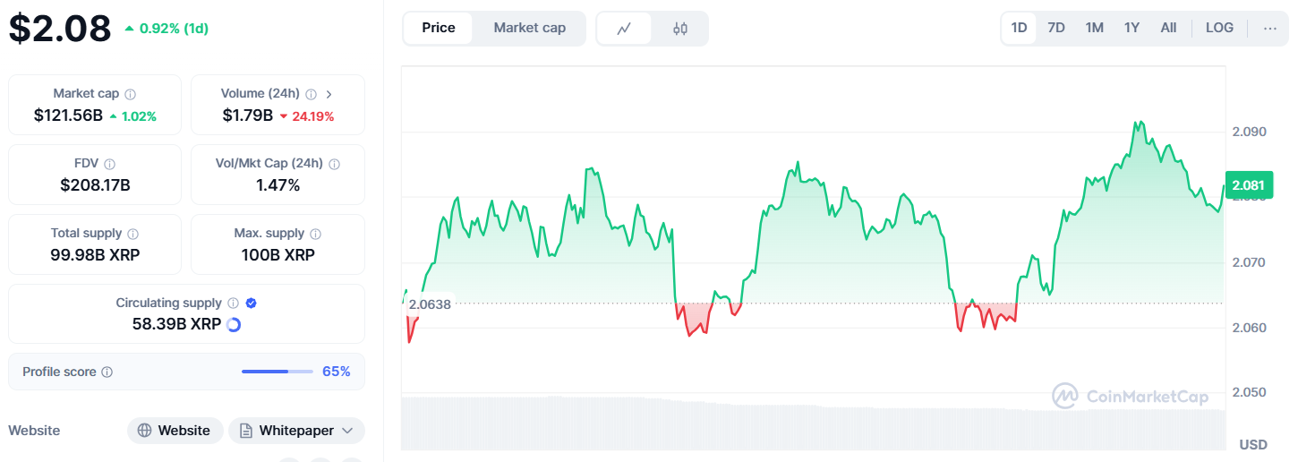
Task: Click the circulating supply progress ring
Action: tap(235, 324)
